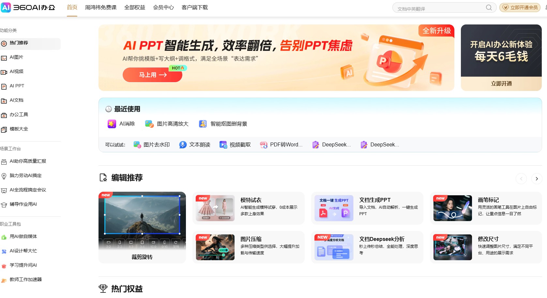Open the 全部权益 navigation tab

point(134,7)
